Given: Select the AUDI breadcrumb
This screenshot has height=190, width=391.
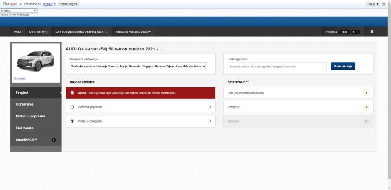Looking at the screenshot, I should pos(17,31).
